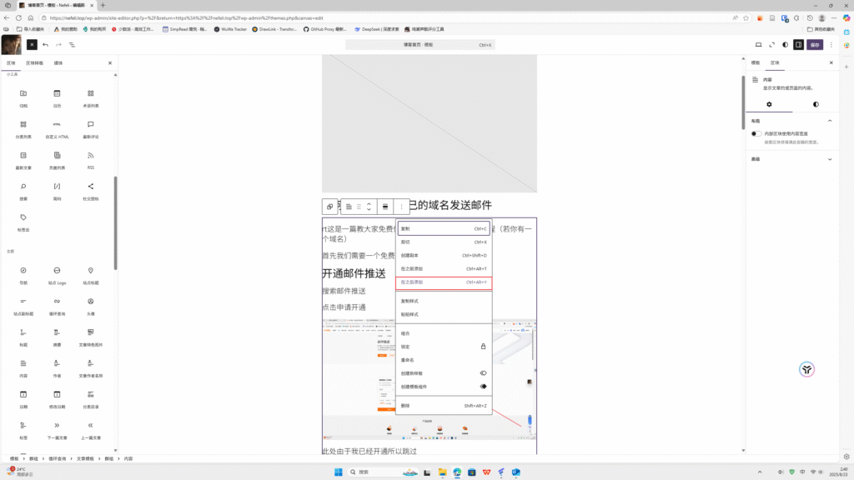Insert the 导航 (Navigation) block
854x480 pixels.
(23, 275)
